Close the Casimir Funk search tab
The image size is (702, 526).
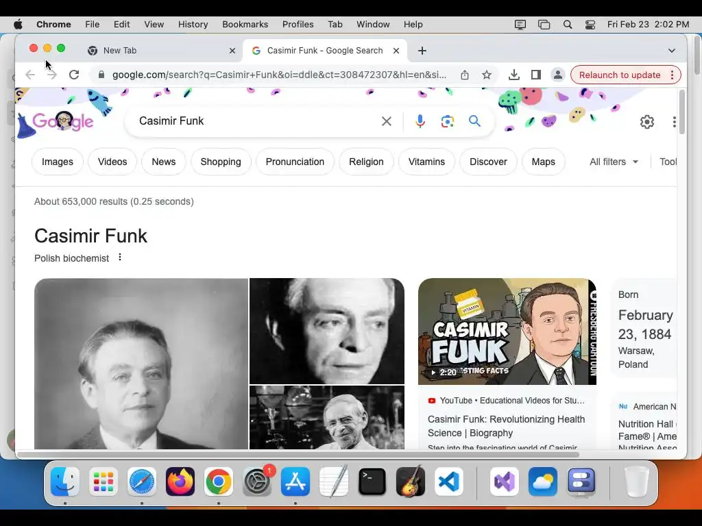396,51
